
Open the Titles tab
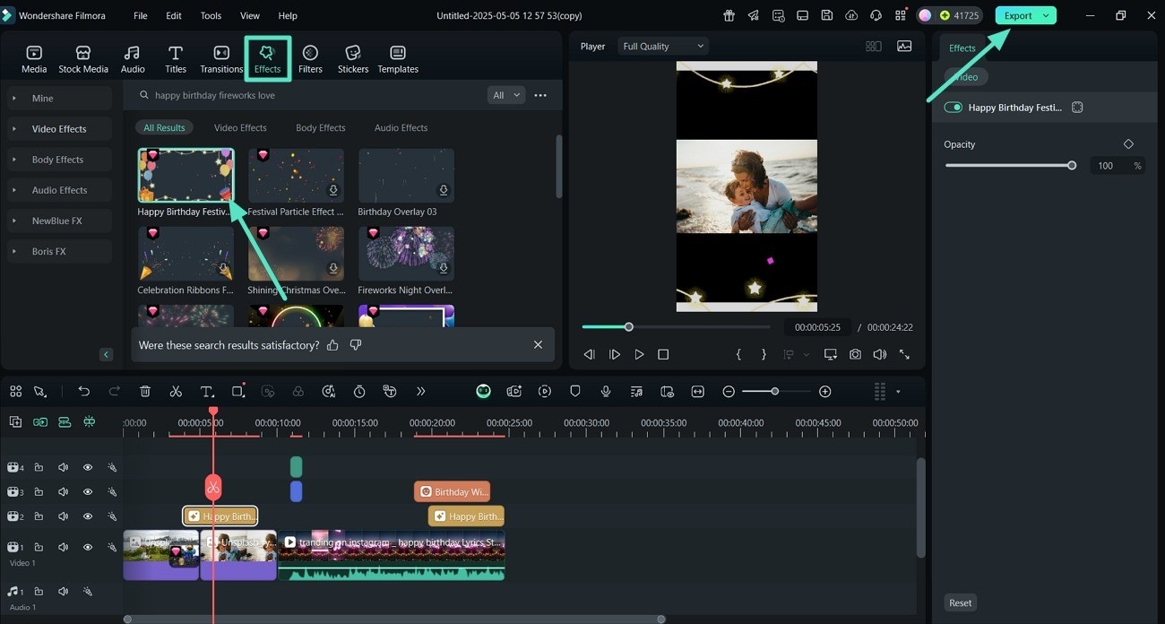[176, 59]
